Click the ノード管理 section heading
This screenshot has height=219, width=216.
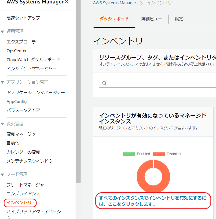17,174
